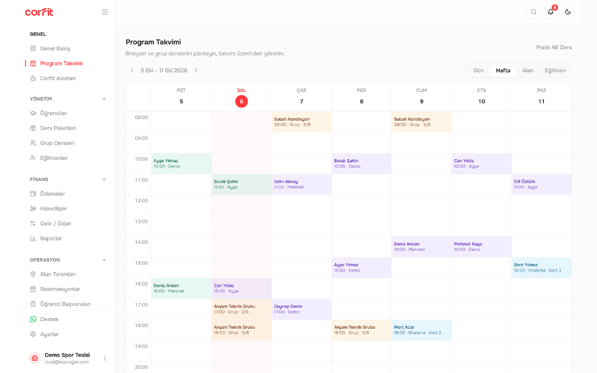Open notifications bell with badge
This screenshot has height=373, width=597.
pos(550,12)
